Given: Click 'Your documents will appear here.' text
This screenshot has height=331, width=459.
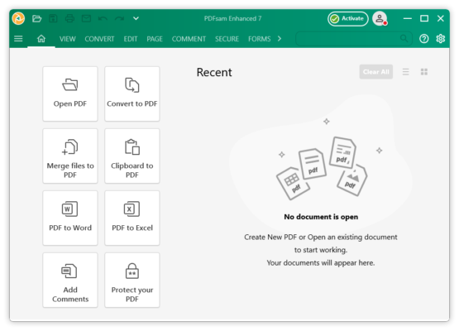Looking at the screenshot, I should 321,263.
